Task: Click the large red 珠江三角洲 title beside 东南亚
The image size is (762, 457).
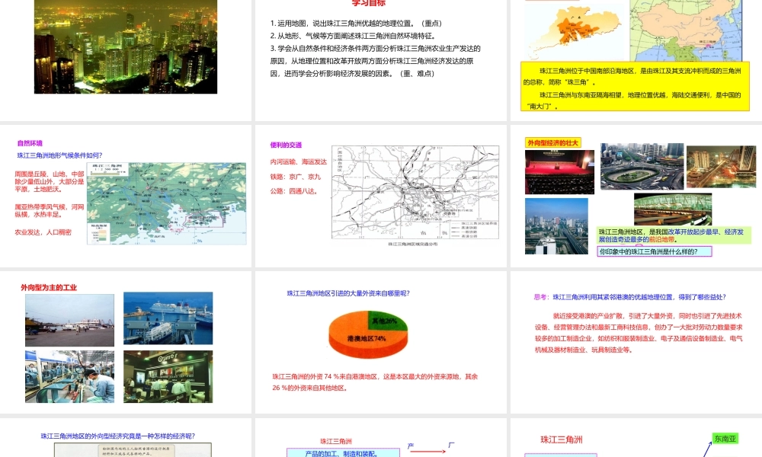Action: point(562,439)
